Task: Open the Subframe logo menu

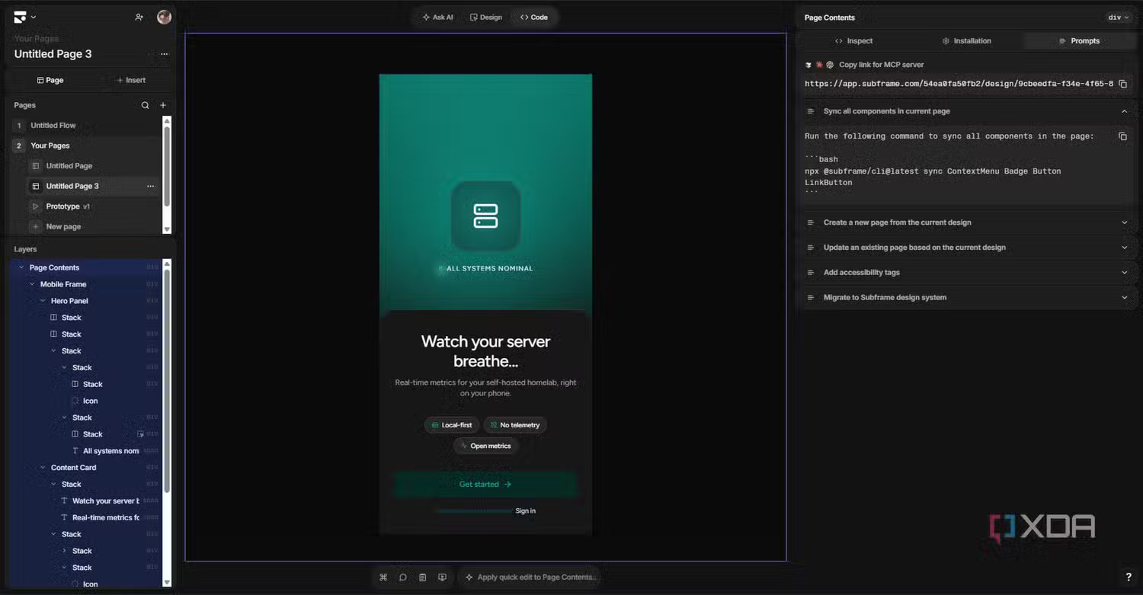Action: 24,17
